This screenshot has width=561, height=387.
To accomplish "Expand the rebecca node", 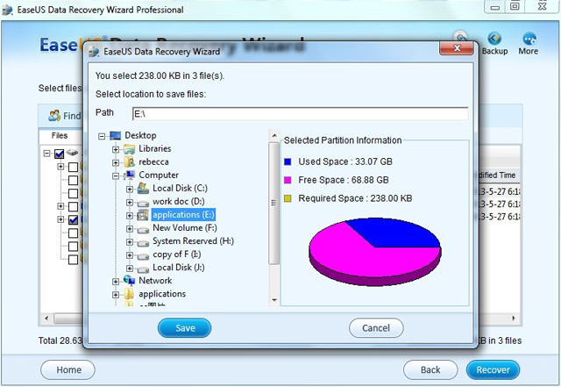I will [116, 162].
